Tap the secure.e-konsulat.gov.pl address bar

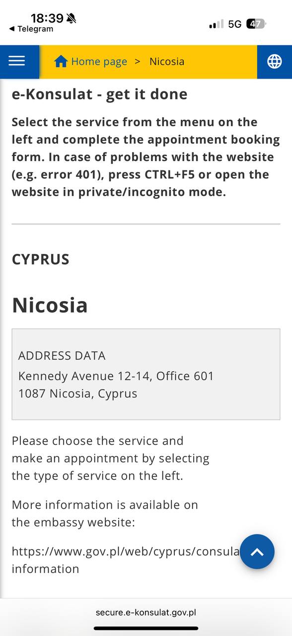coord(146,612)
